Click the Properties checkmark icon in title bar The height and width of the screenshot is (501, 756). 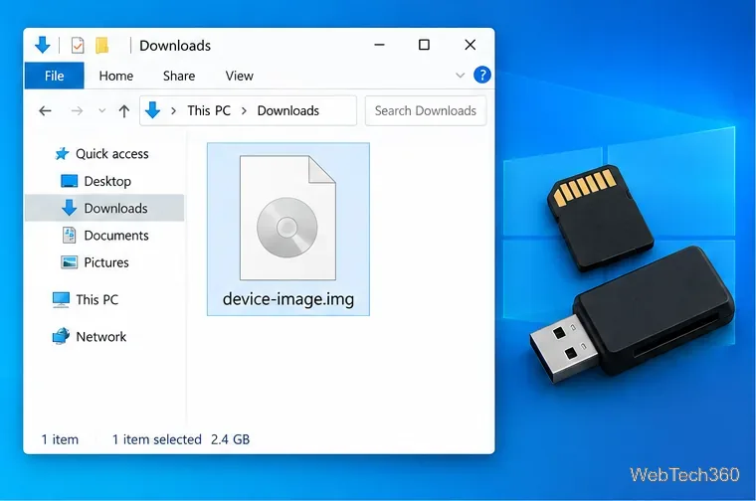pyautogui.click(x=78, y=46)
